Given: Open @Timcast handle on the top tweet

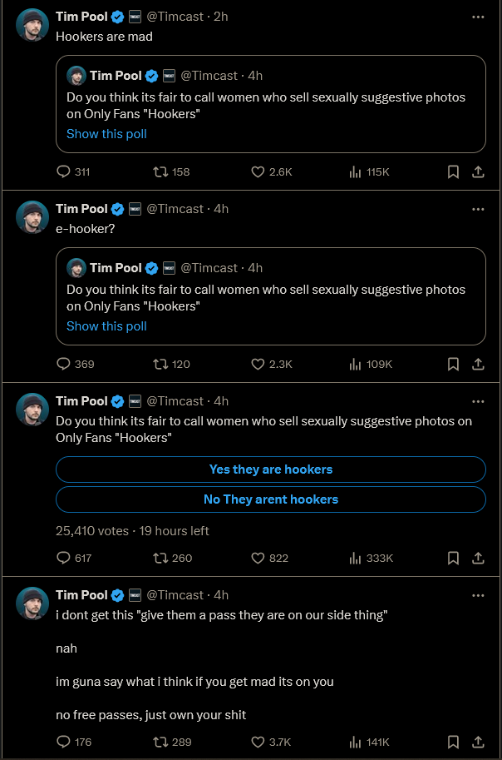Looking at the screenshot, I should [x=175, y=17].
